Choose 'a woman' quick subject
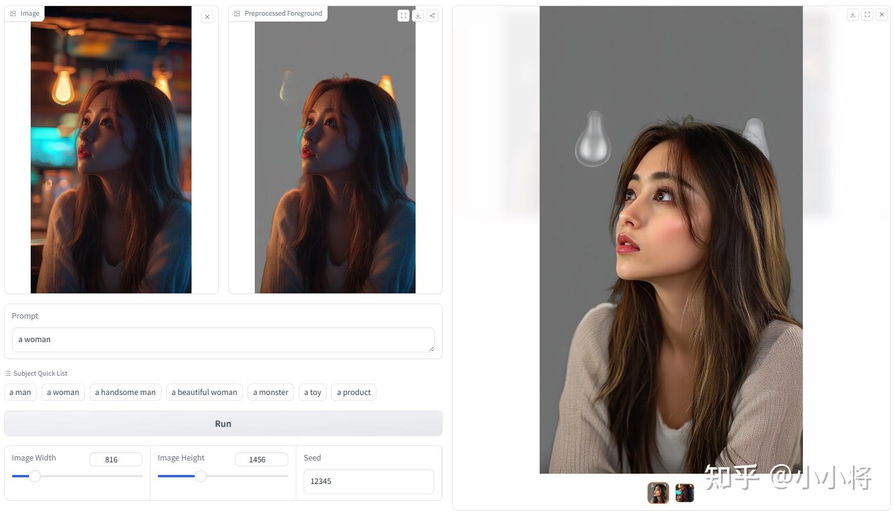 coord(63,392)
